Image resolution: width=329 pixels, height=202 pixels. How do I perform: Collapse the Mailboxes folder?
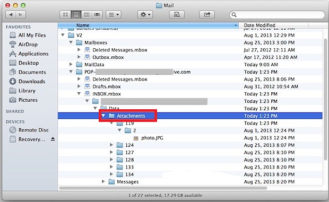tap(71, 42)
